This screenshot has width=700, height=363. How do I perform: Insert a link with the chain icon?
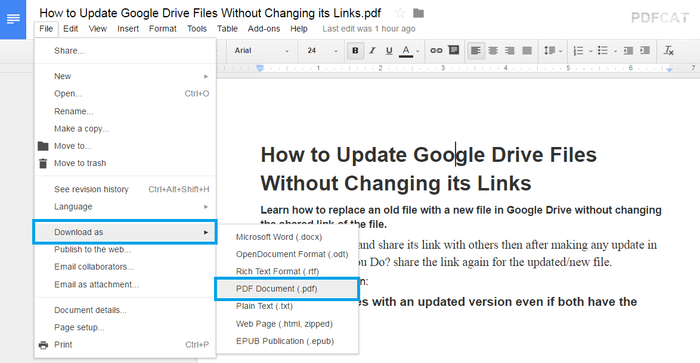(436, 51)
